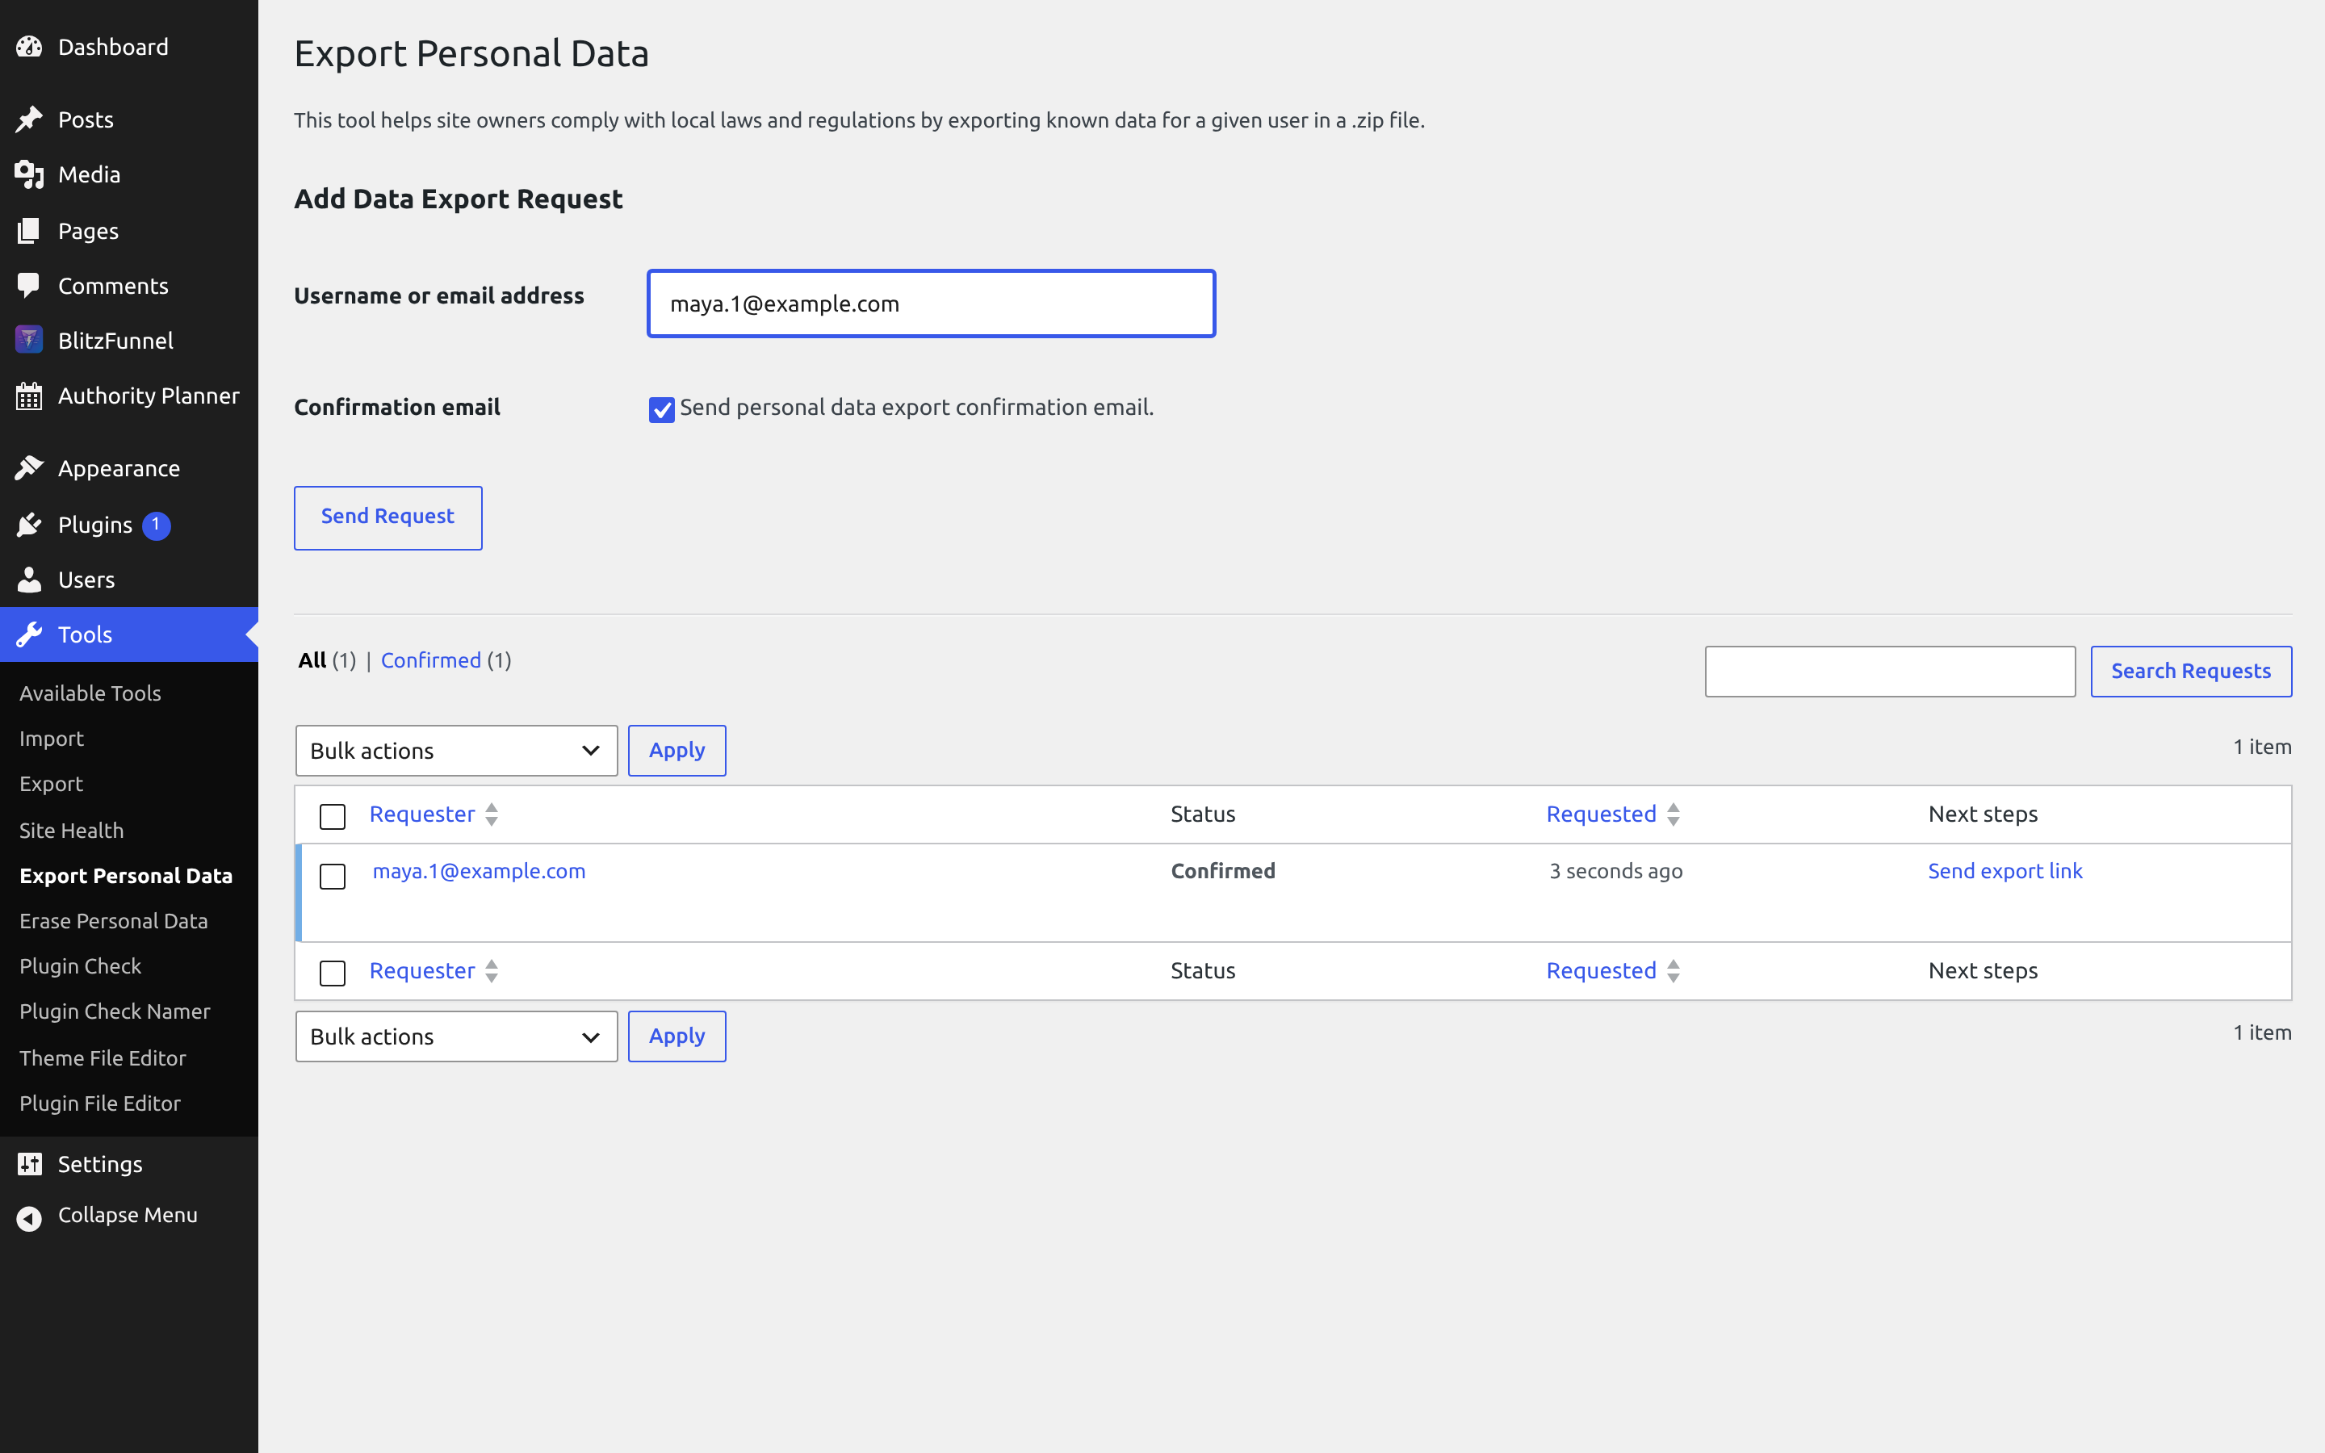Viewport: 2325px width, 1453px height.
Task: Sort by bottom Requested column header
Action: tap(1601, 970)
